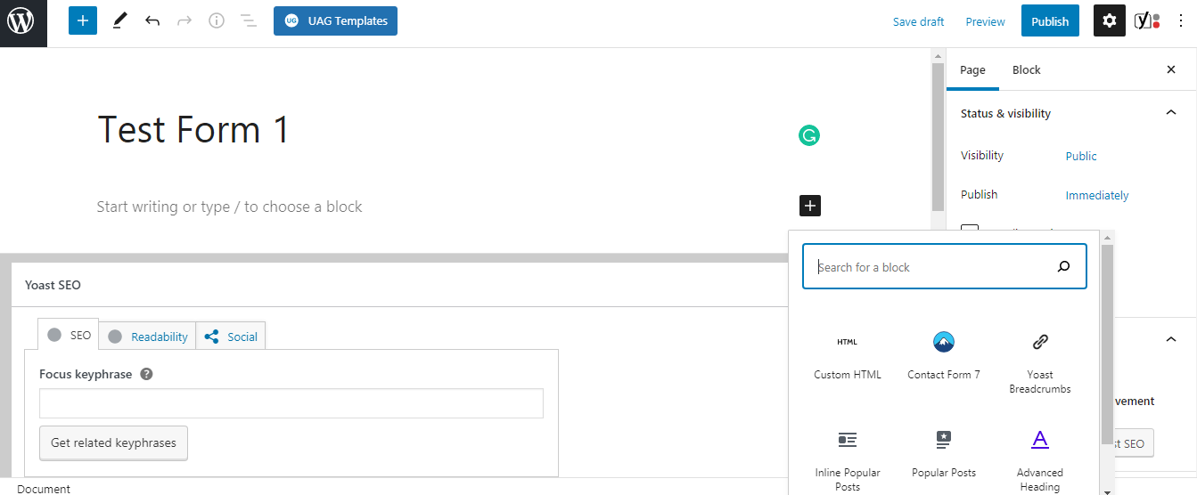The image size is (1197, 495).
Task: Focus the Focus keyphrase input
Action: (291, 403)
